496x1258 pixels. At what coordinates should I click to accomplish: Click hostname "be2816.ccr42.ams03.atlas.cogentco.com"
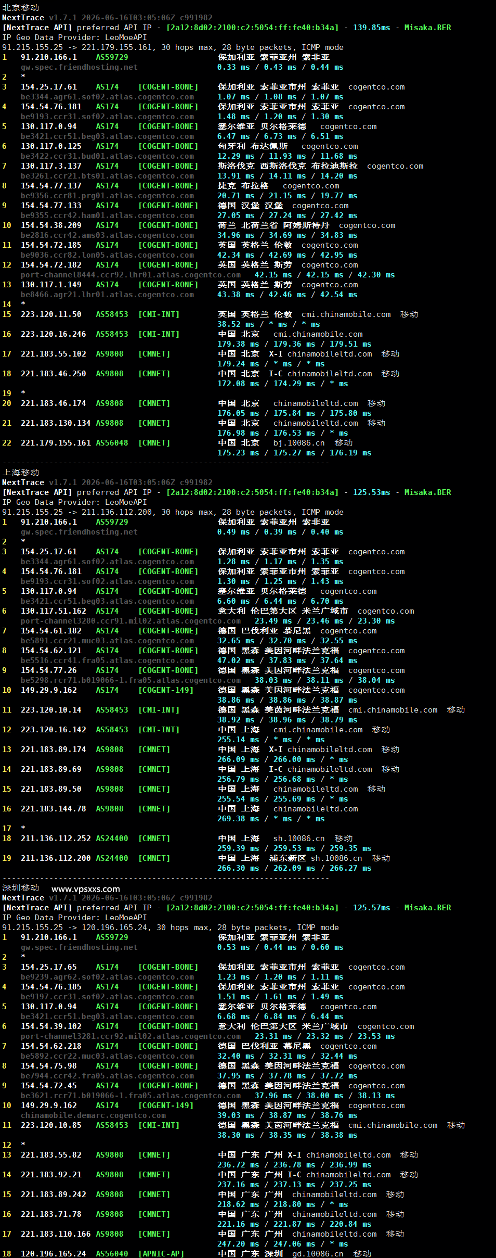[107, 235]
